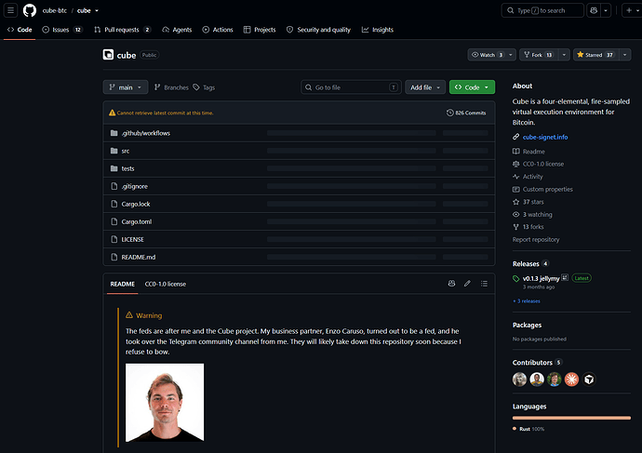Open Custom properties in About
The image size is (642, 453).
pyautogui.click(x=547, y=189)
